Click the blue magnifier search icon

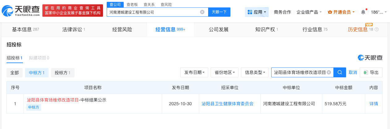[x=340, y=72]
